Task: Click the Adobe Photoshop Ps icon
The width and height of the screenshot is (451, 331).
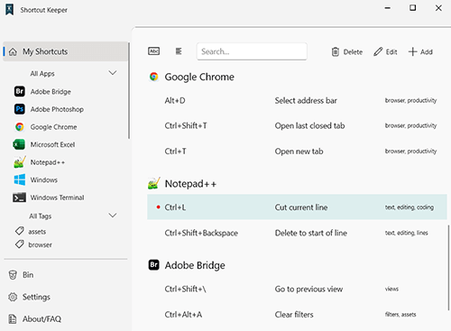Action: (20, 109)
